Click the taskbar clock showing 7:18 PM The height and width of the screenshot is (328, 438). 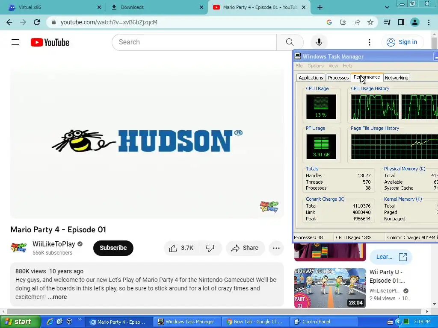[422, 322]
